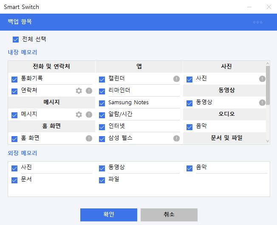Confirm with the 확인 button

click(109, 215)
